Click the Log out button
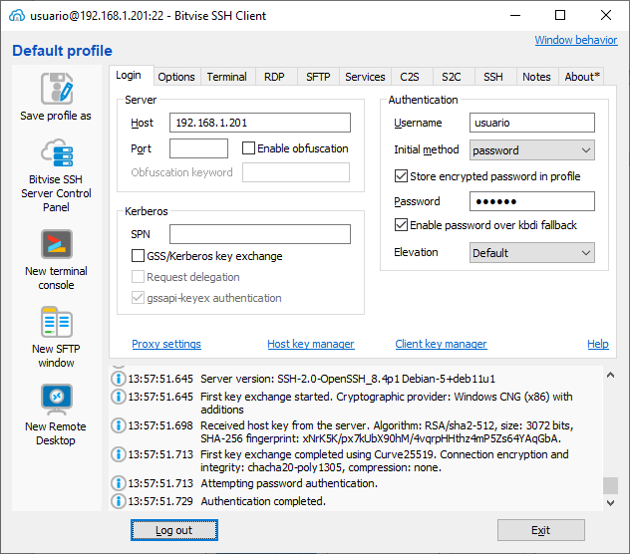Image resolution: width=630 pixels, height=554 pixels. click(173, 530)
